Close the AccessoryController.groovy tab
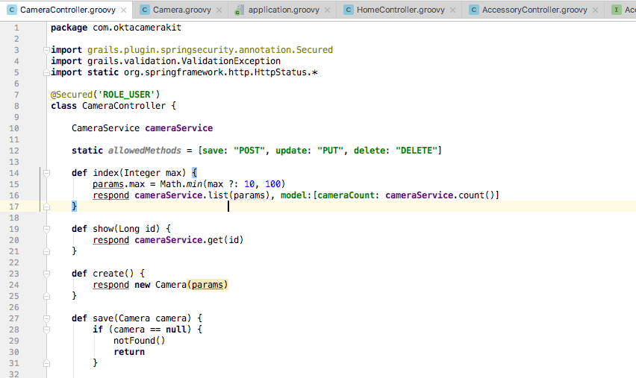The height and width of the screenshot is (378, 636). click(x=594, y=10)
